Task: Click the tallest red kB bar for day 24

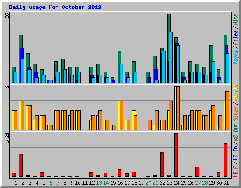Action: point(176,155)
